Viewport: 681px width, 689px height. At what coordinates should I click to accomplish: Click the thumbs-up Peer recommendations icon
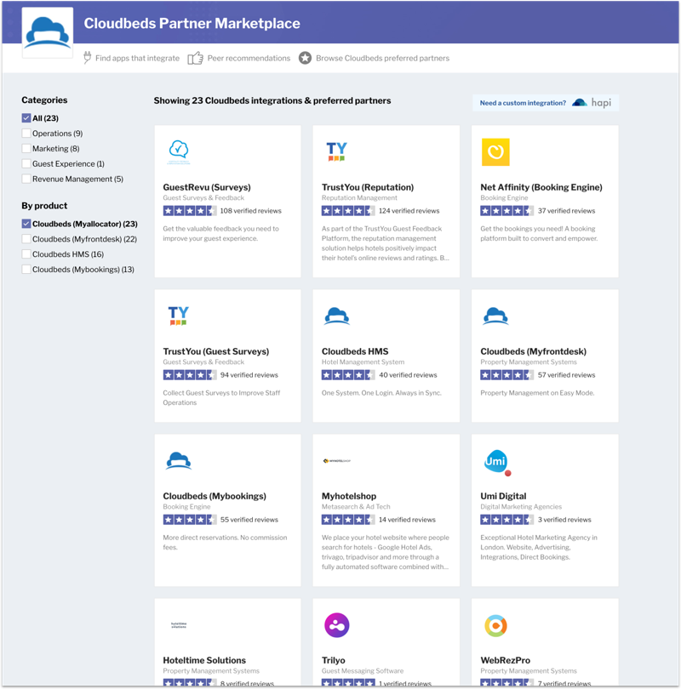pos(195,58)
